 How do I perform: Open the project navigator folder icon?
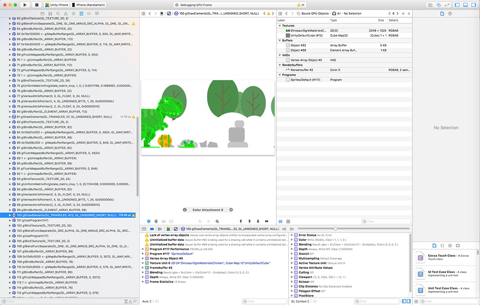coord(43,14)
